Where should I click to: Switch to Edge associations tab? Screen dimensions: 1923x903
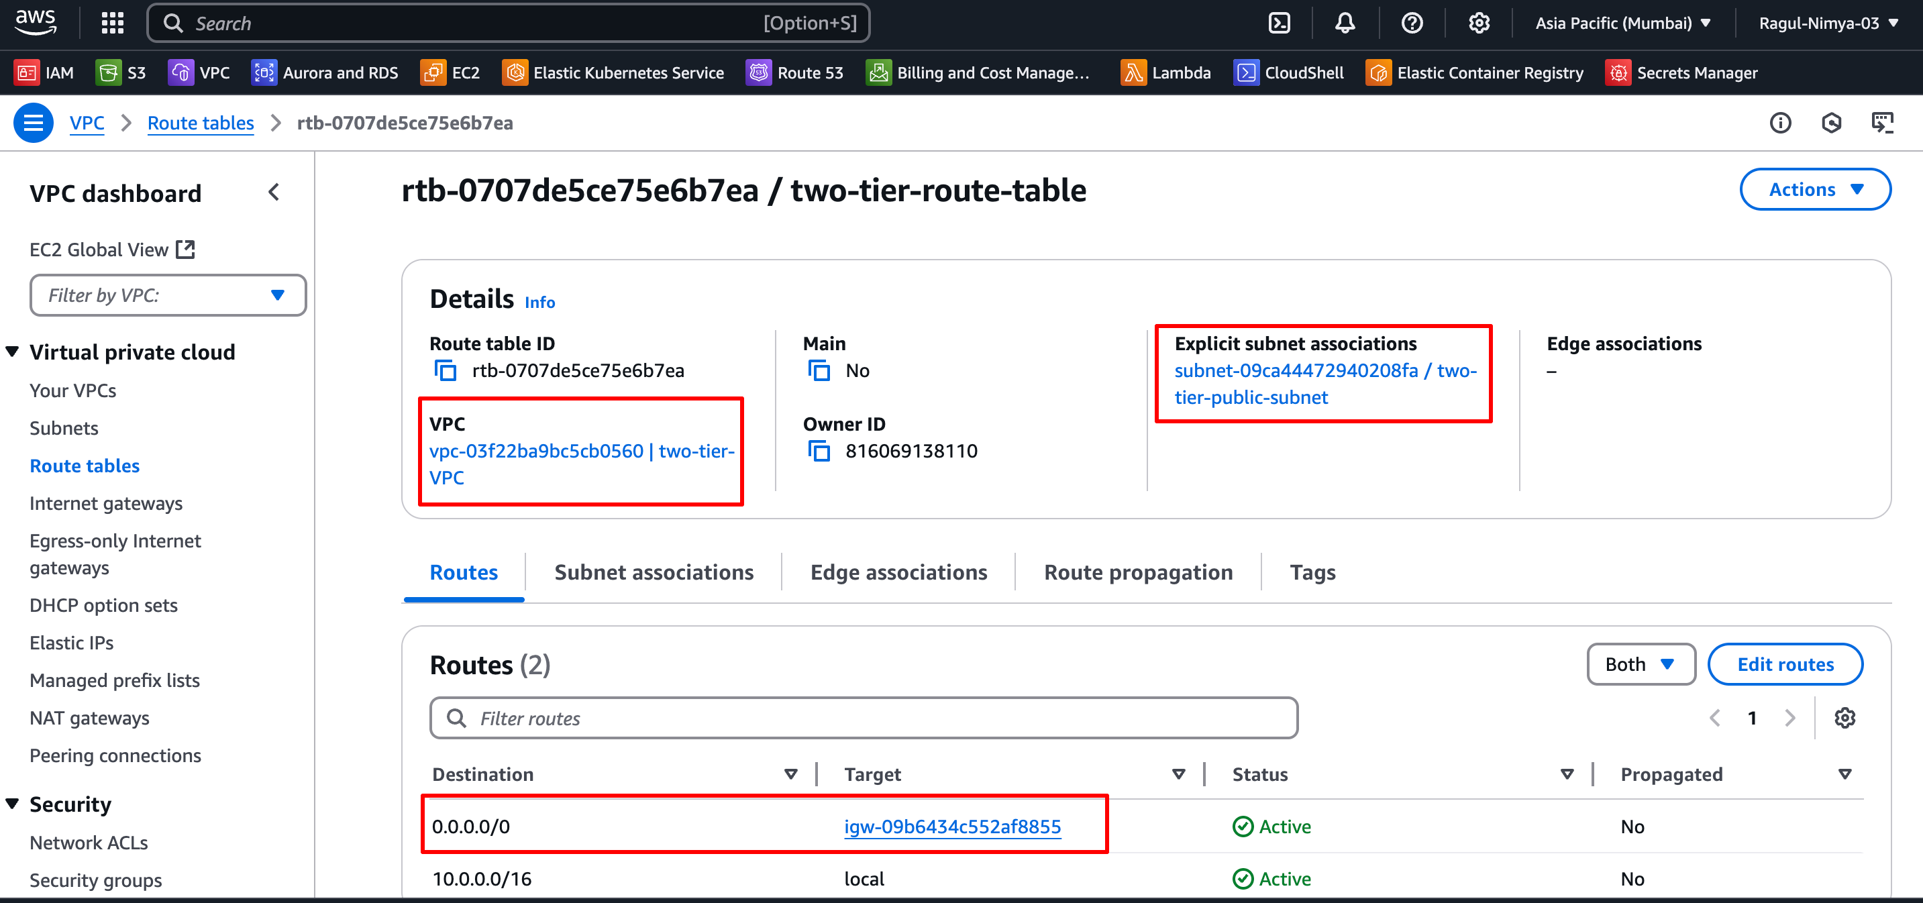[898, 572]
